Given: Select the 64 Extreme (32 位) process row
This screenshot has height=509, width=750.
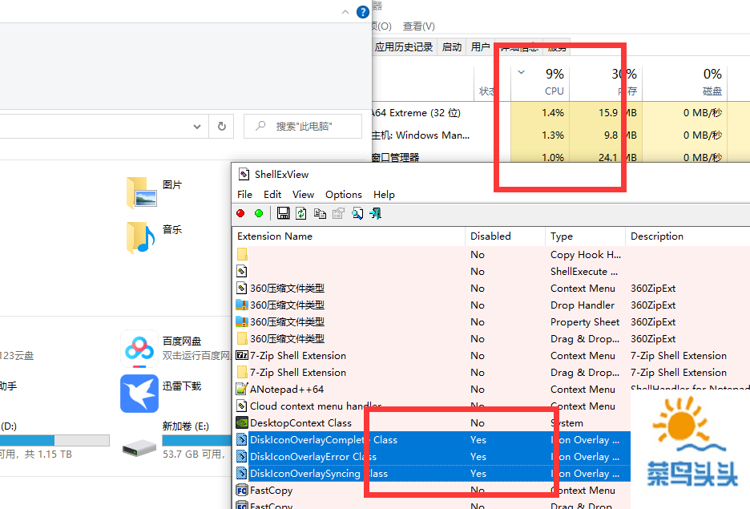Looking at the screenshot, I should click(561, 113).
